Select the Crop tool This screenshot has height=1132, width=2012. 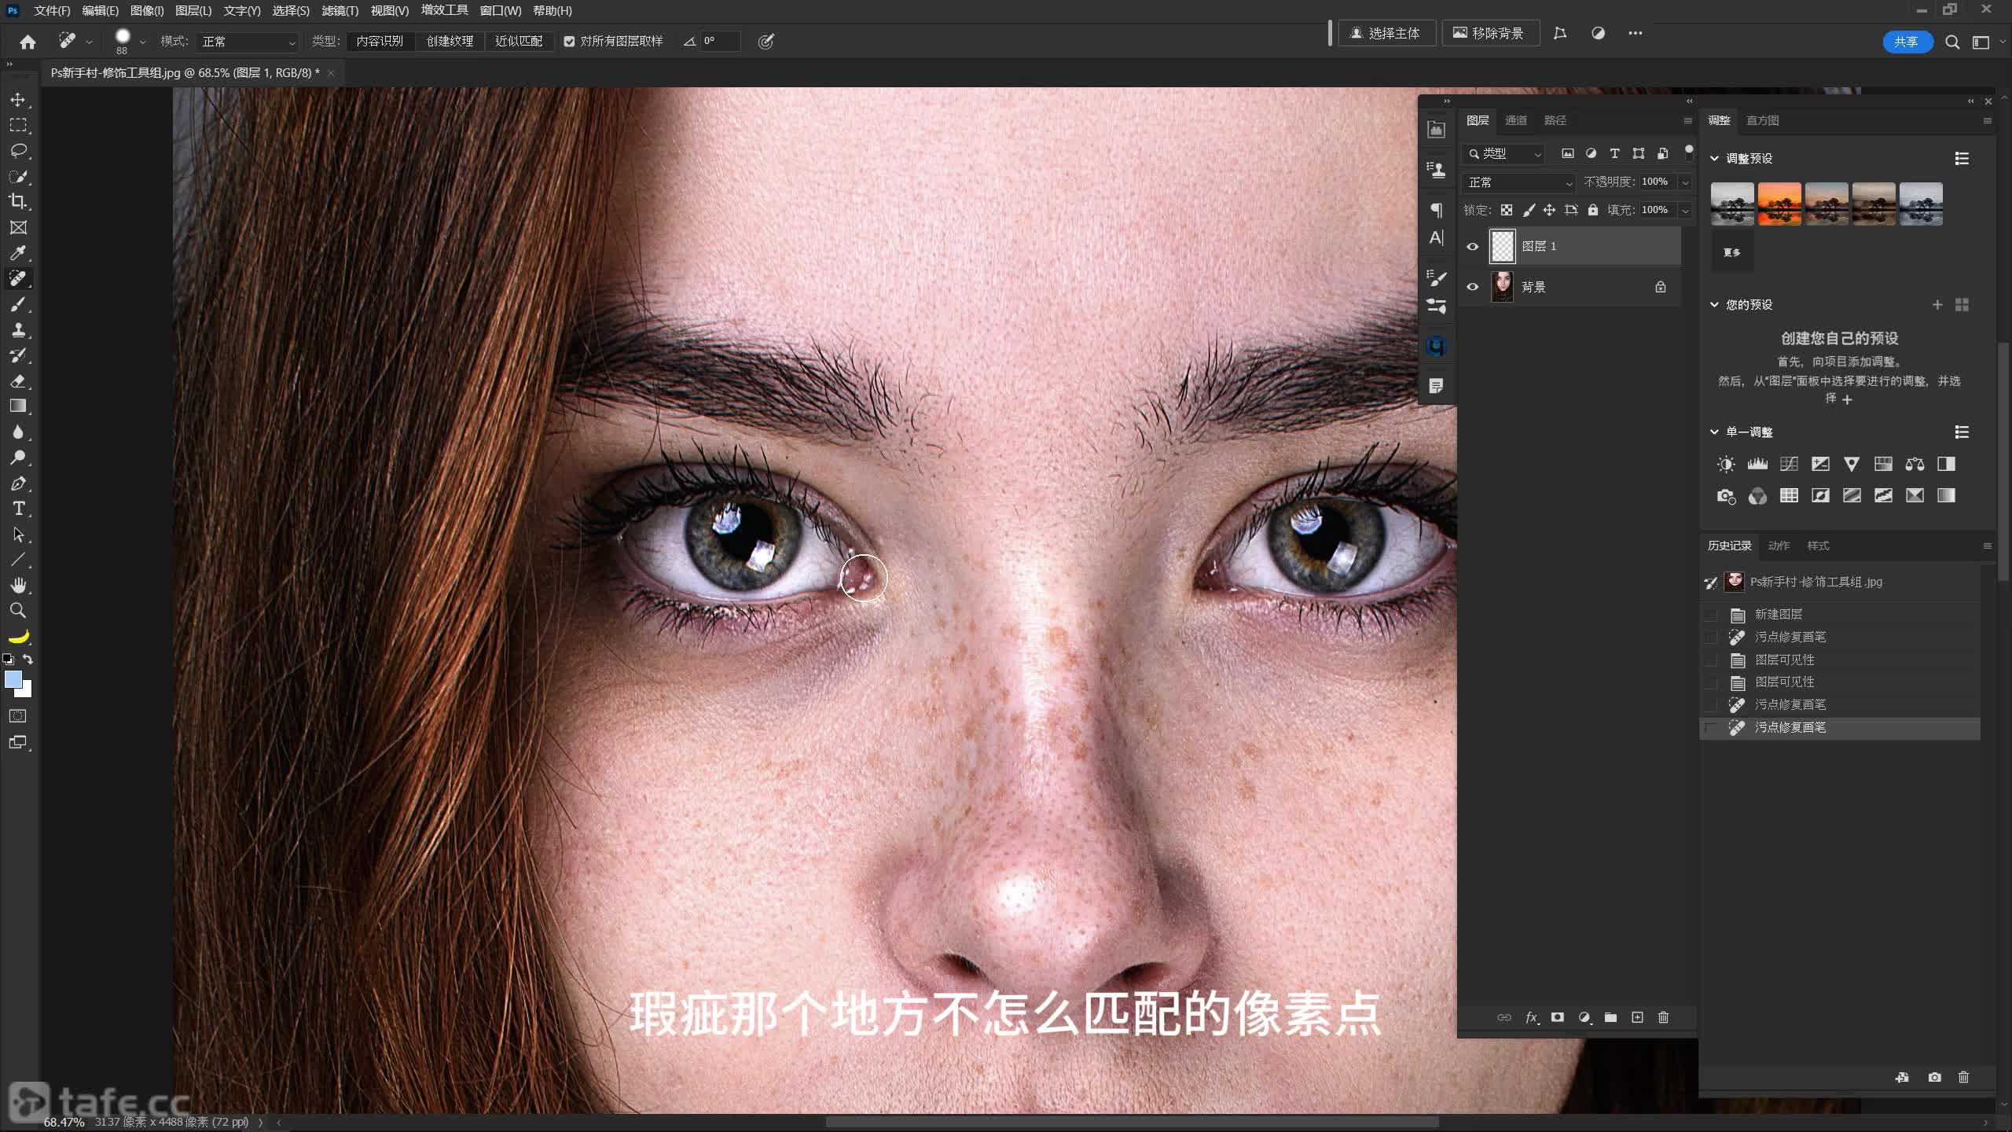18,202
